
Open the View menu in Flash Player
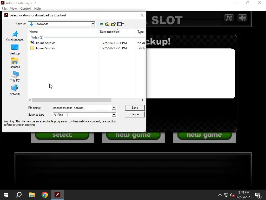[13, 9]
